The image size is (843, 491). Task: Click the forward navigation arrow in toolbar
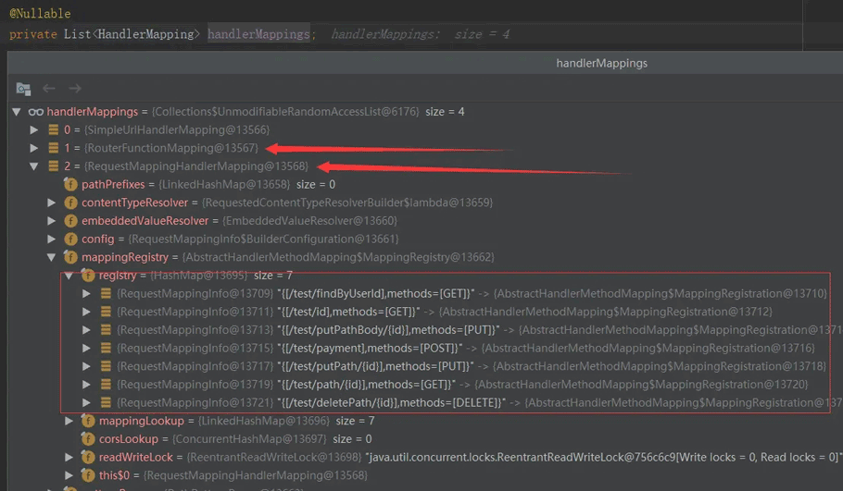[x=75, y=88]
